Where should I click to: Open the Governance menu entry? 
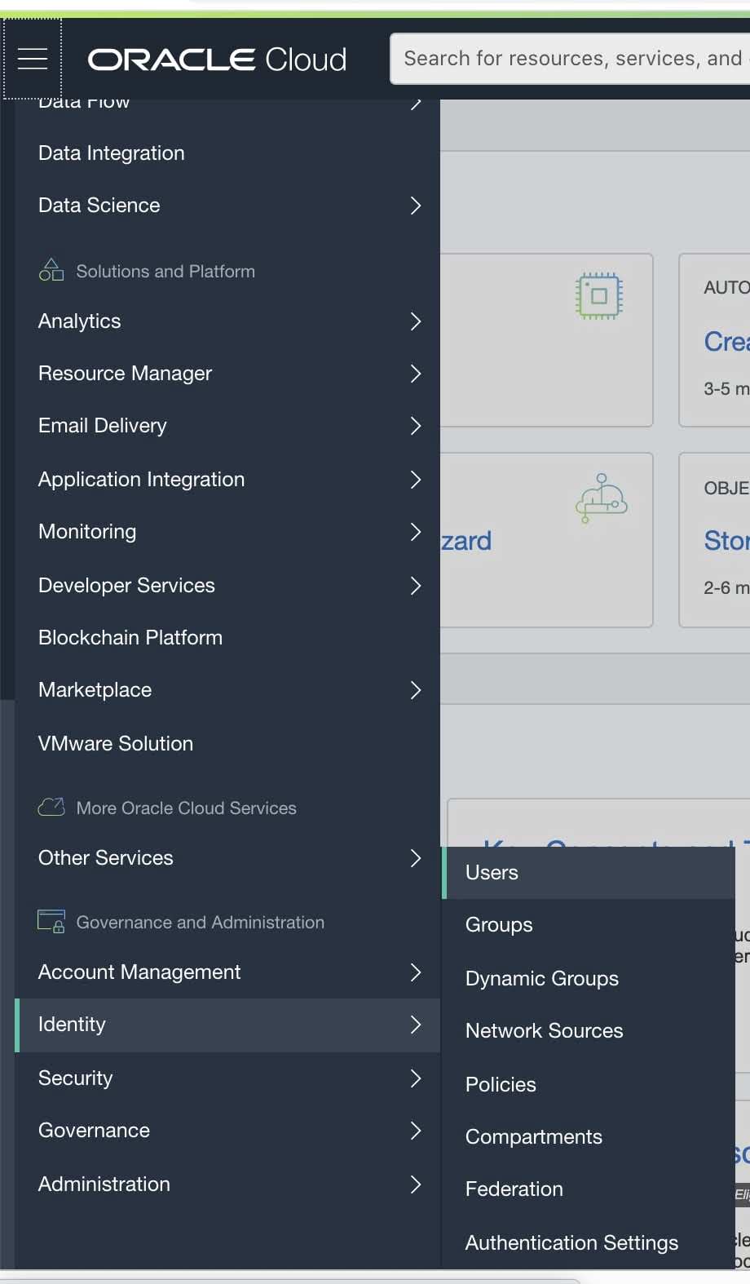[95, 1131]
